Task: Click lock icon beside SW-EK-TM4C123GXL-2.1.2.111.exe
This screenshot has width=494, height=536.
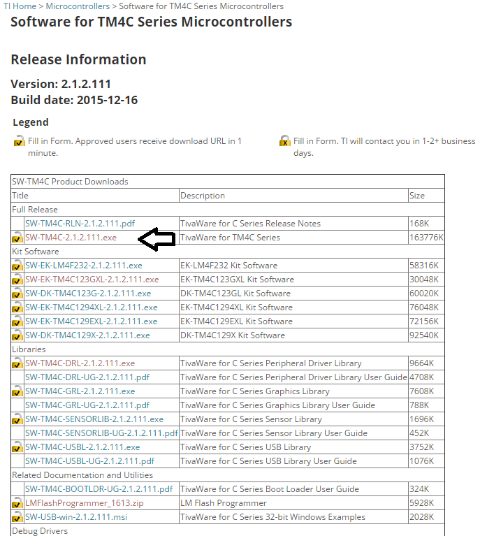Action: point(17,280)
